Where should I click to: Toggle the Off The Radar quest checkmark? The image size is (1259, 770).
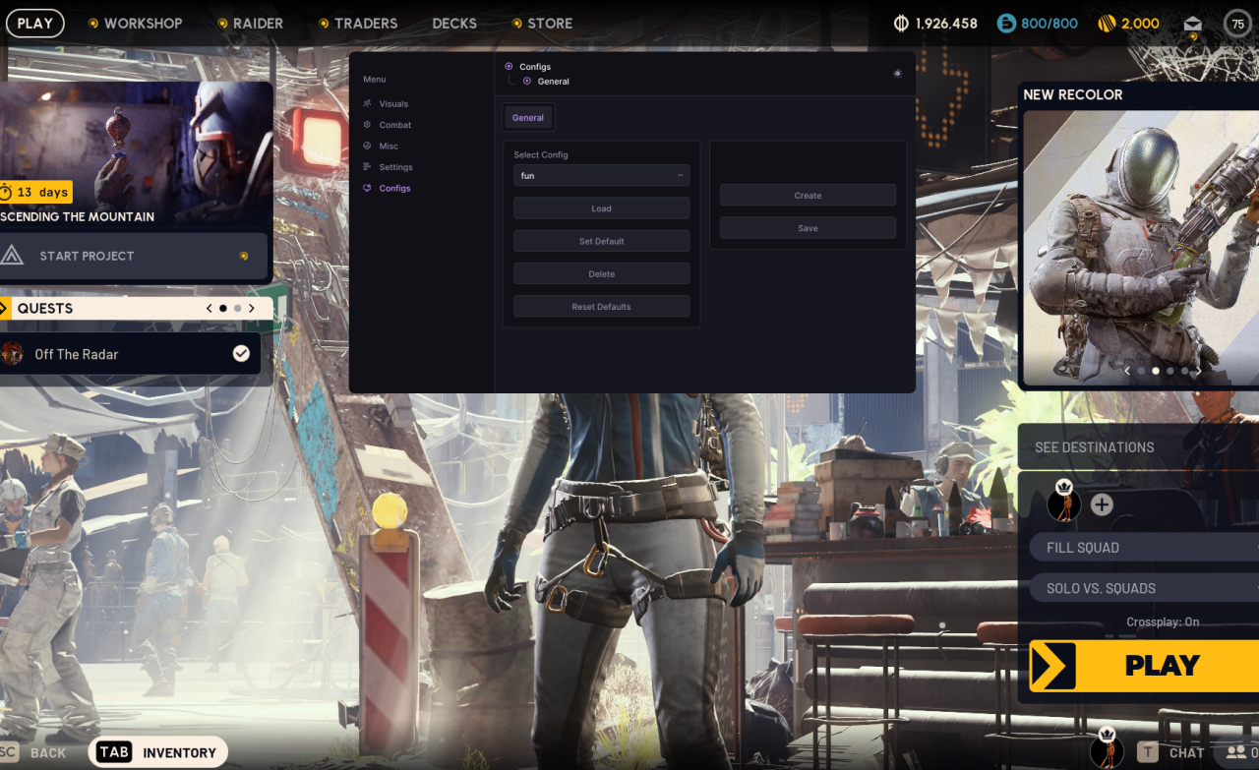click(x=241, y=354)
